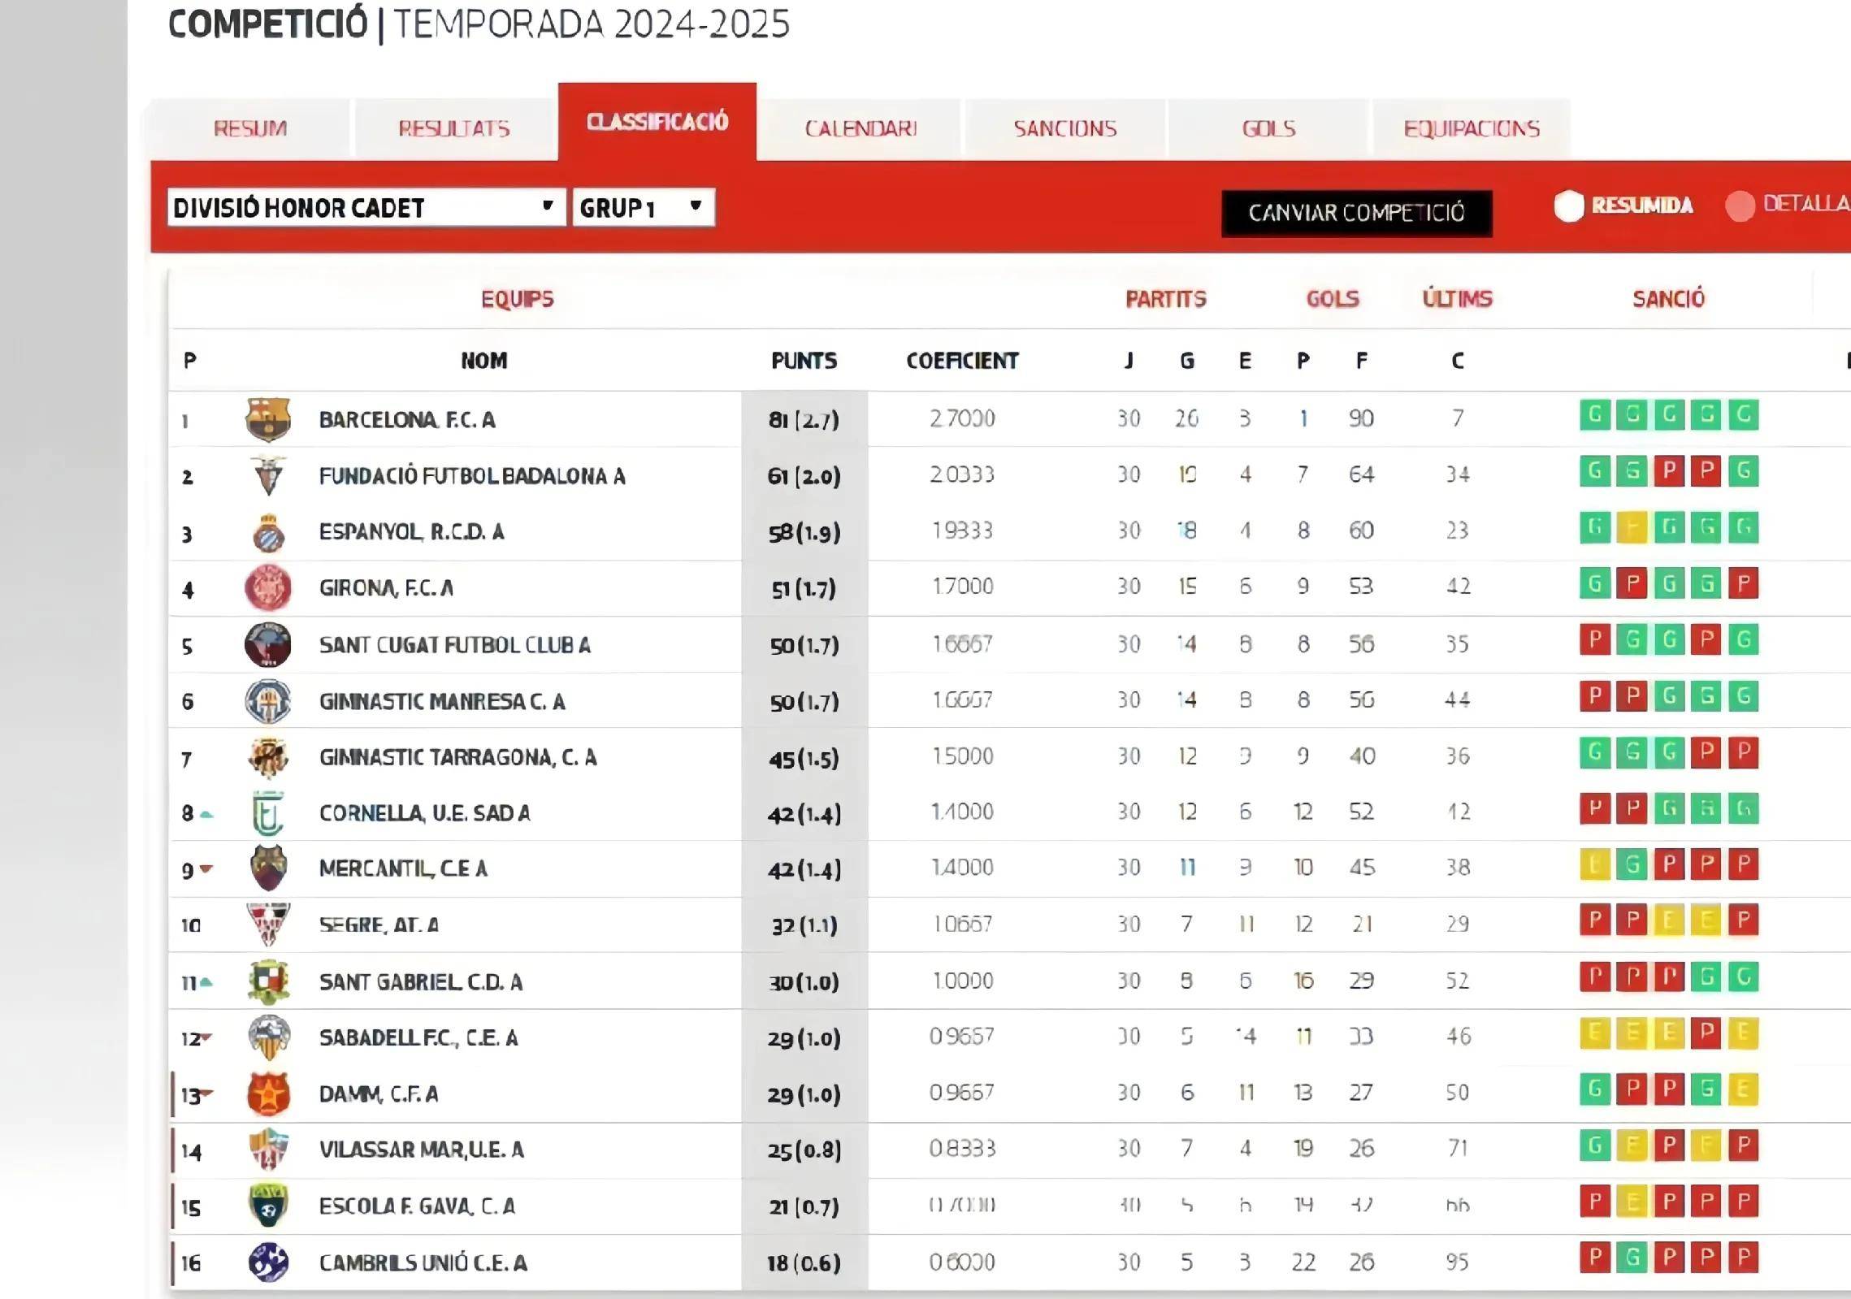Select the Classificació tab
The width and height of the screenshot is (1851, 1299).
(x=657, y=122)
